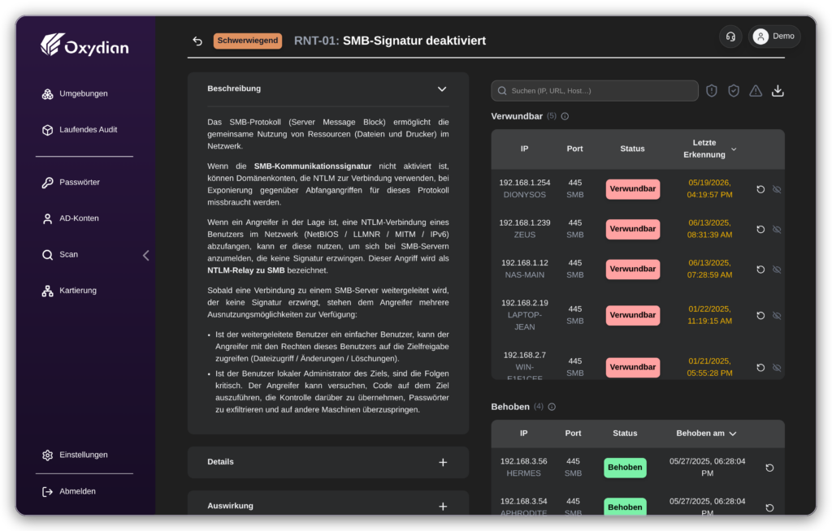The width and height of the screenshot is (832, 531).
Task: Click Status column header in Verwundbar table
Action: pos(632,149)
